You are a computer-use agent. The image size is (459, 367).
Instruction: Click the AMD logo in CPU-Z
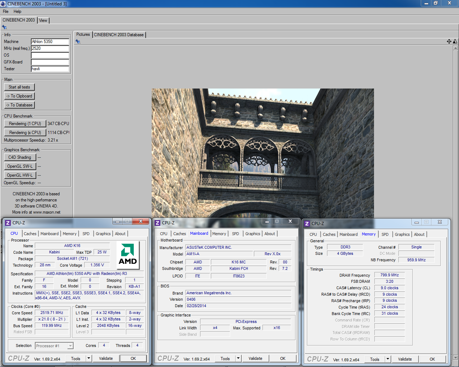point(128,255)
